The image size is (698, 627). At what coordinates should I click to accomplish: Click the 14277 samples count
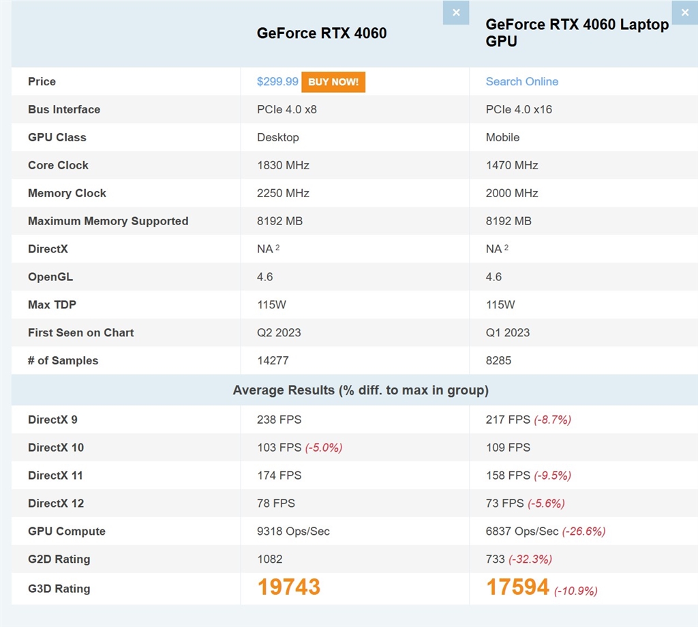[x=273, y=360]
